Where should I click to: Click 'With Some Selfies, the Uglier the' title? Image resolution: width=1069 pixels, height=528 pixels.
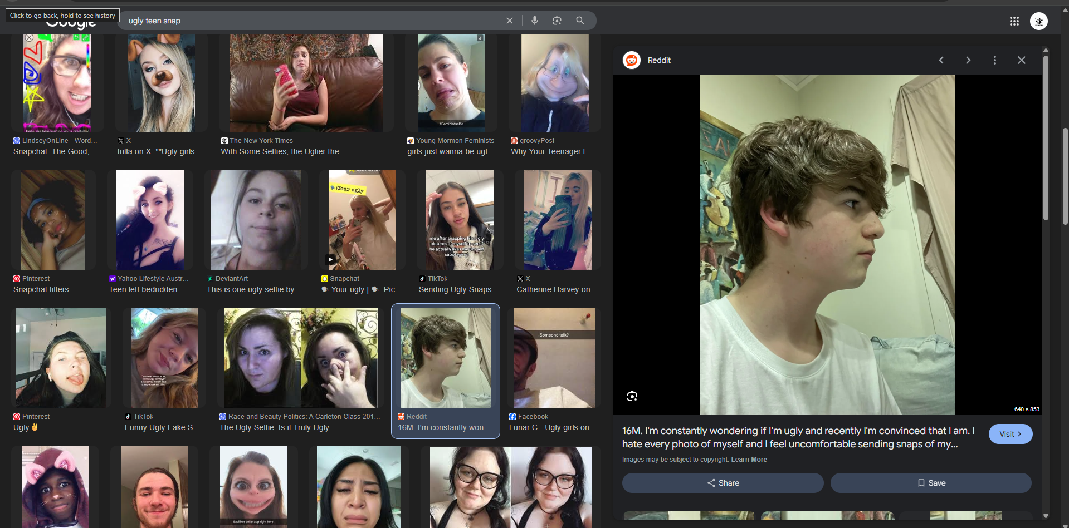(284, 151)
